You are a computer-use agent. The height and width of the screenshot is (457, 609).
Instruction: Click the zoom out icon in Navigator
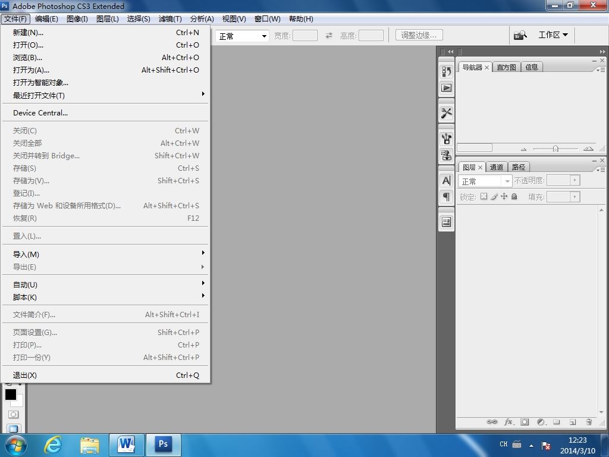pyautogui.click(x=523, y=149)
